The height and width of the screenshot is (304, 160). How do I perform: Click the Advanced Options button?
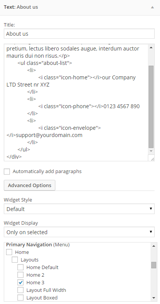click(x=30, y=185)
